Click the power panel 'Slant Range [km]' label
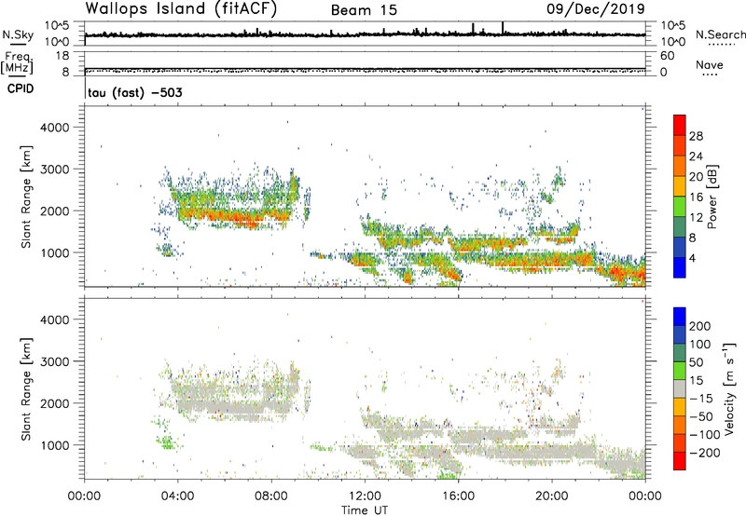 [26, 197]
